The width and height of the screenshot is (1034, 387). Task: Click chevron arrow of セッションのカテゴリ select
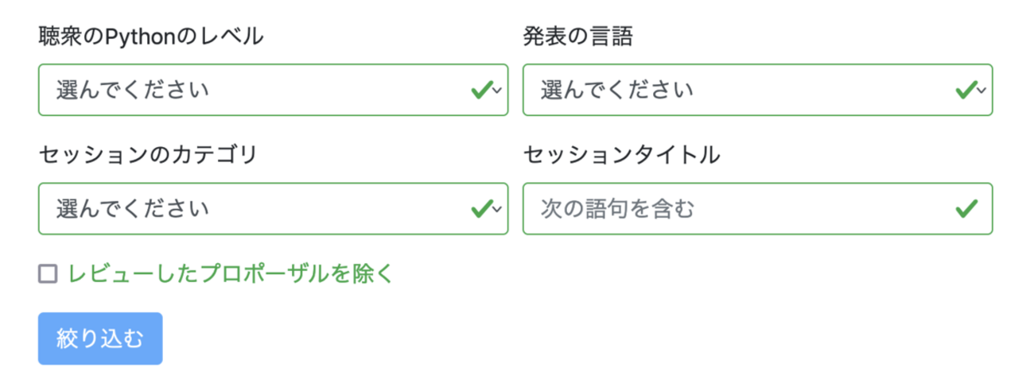[x=497, y=210]
